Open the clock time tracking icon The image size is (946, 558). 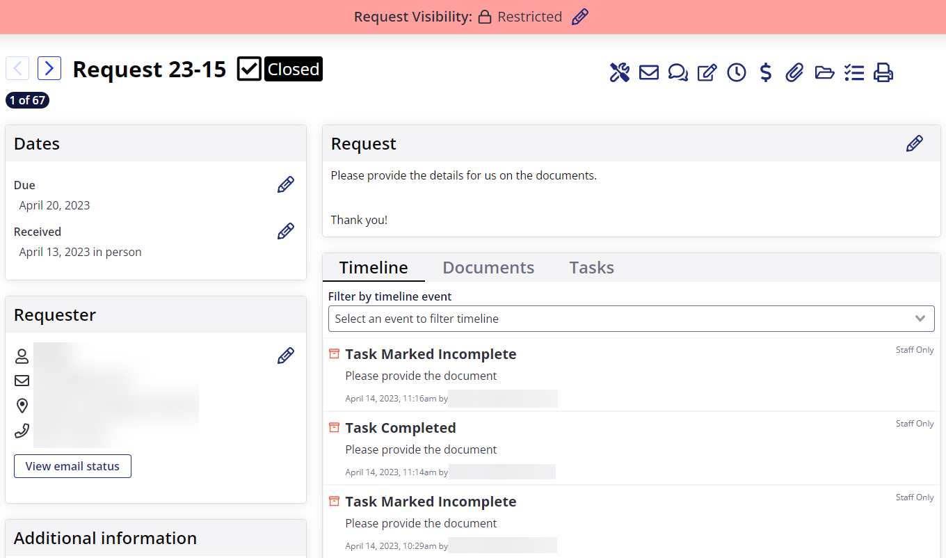(x=737, y=72)
